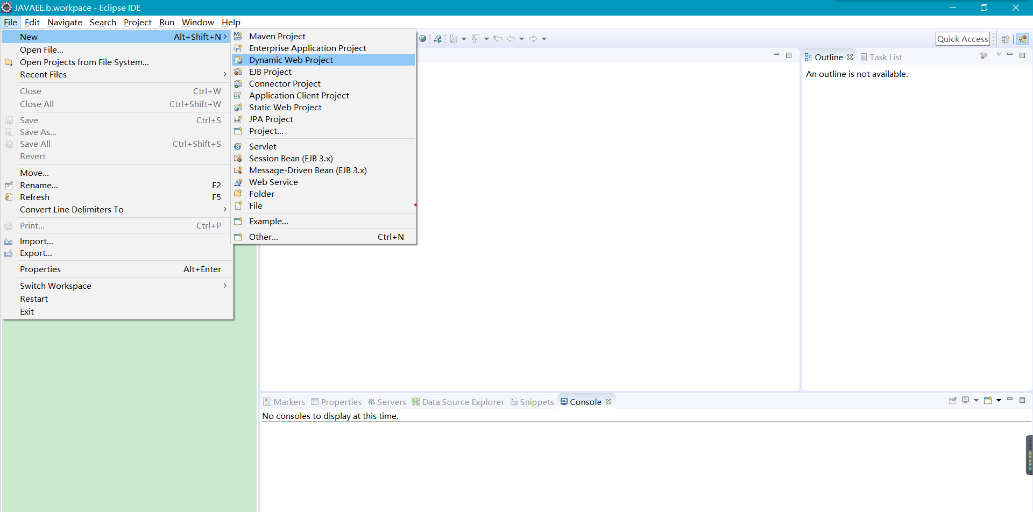Open the Forward history dropdown arrow
Viewport: 1033px width, 512px height.
(544, 39)
